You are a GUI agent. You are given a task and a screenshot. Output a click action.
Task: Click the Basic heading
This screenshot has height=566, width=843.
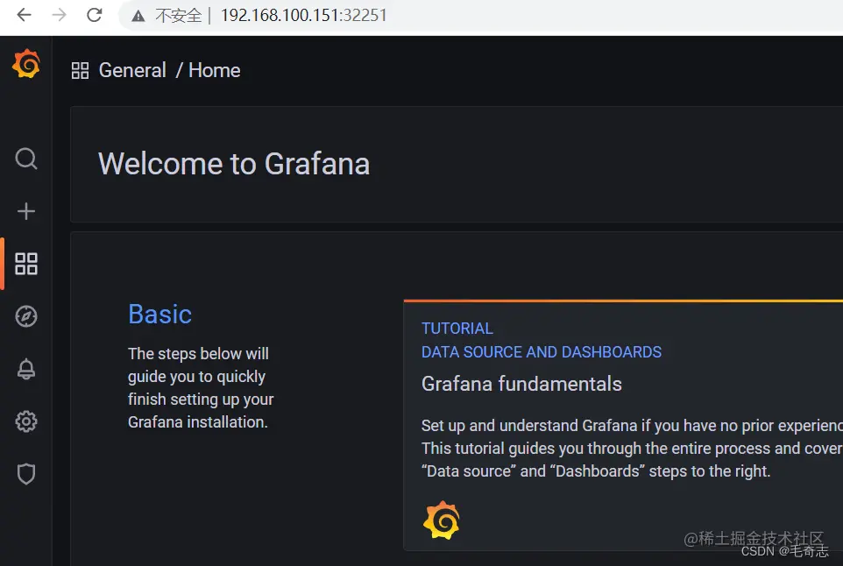point(159,314)
